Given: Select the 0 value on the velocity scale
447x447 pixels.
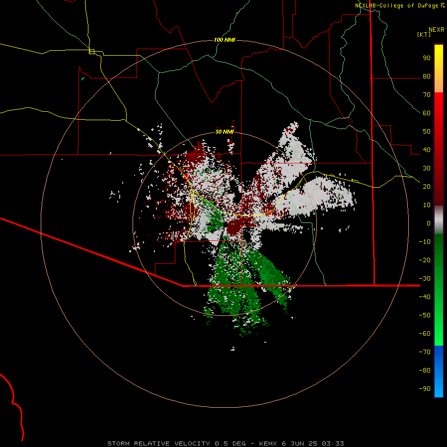Looking at the screenshot, I should point(429,223).
